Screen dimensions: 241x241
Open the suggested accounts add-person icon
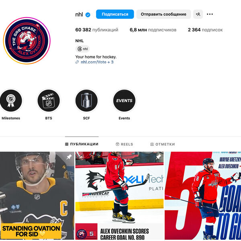tap(198, 14)
